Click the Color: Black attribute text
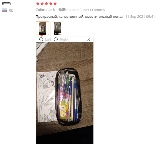 [45, 10]
